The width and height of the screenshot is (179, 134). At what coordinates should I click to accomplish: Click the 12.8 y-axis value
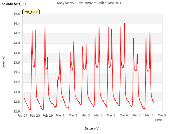[17, 102]
